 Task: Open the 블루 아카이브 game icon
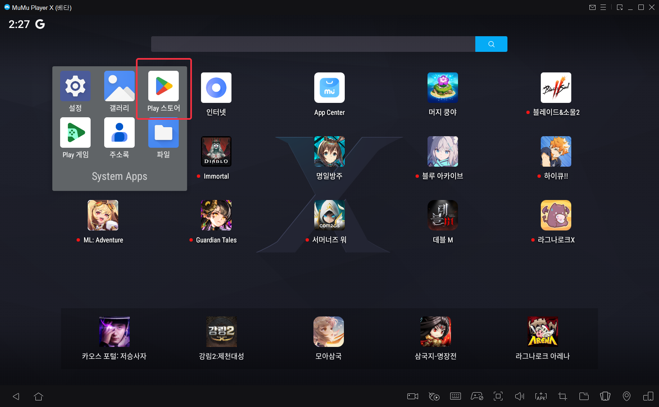pos(443,151)
